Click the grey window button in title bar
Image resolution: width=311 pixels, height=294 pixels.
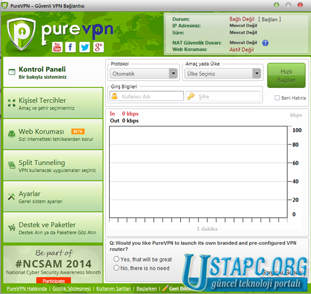click(x=288, y=5)
